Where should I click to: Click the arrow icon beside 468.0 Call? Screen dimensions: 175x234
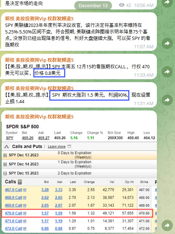click(x=25, y=198)
